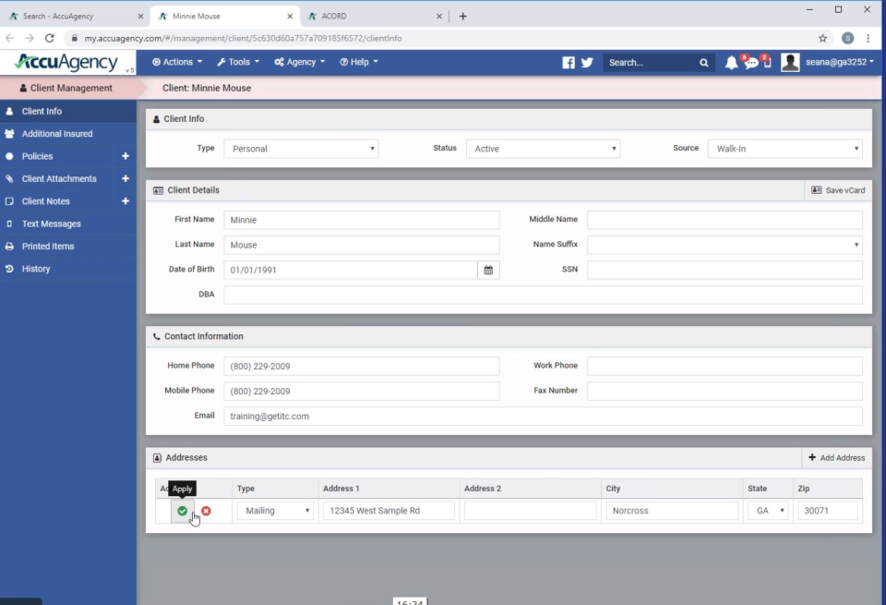886x605 pixels.
Task: Click the user profile picture icon
Action: point(790,62)
